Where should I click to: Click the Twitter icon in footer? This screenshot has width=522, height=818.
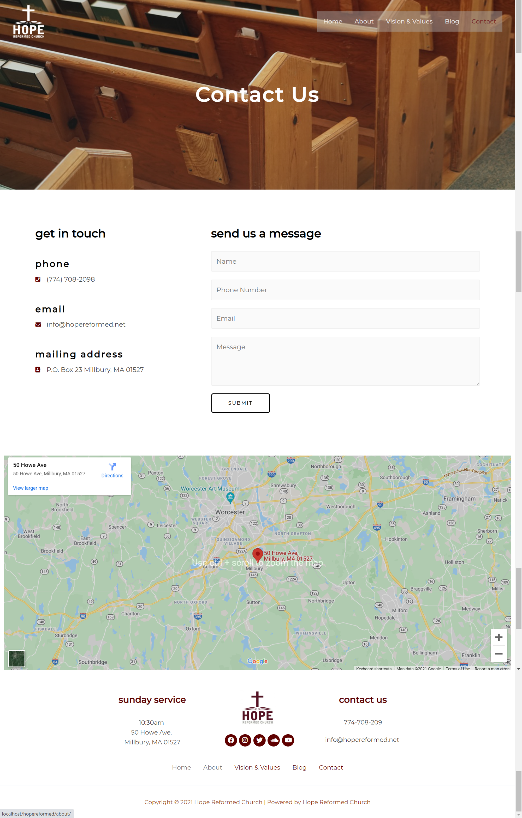[x=259, y=740]
